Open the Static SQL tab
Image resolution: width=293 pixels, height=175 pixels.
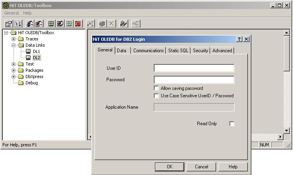pos(178,51)
